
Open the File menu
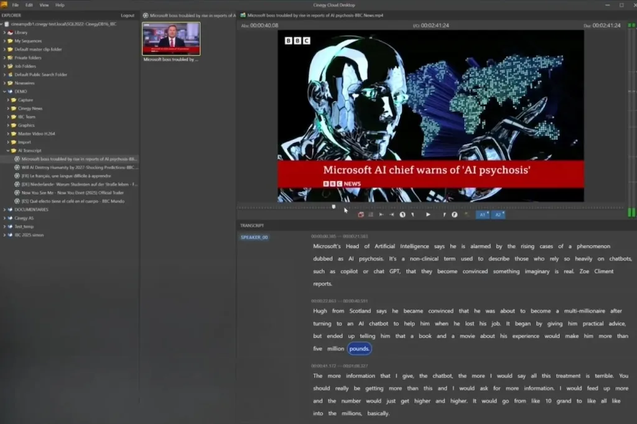(16, 5)
